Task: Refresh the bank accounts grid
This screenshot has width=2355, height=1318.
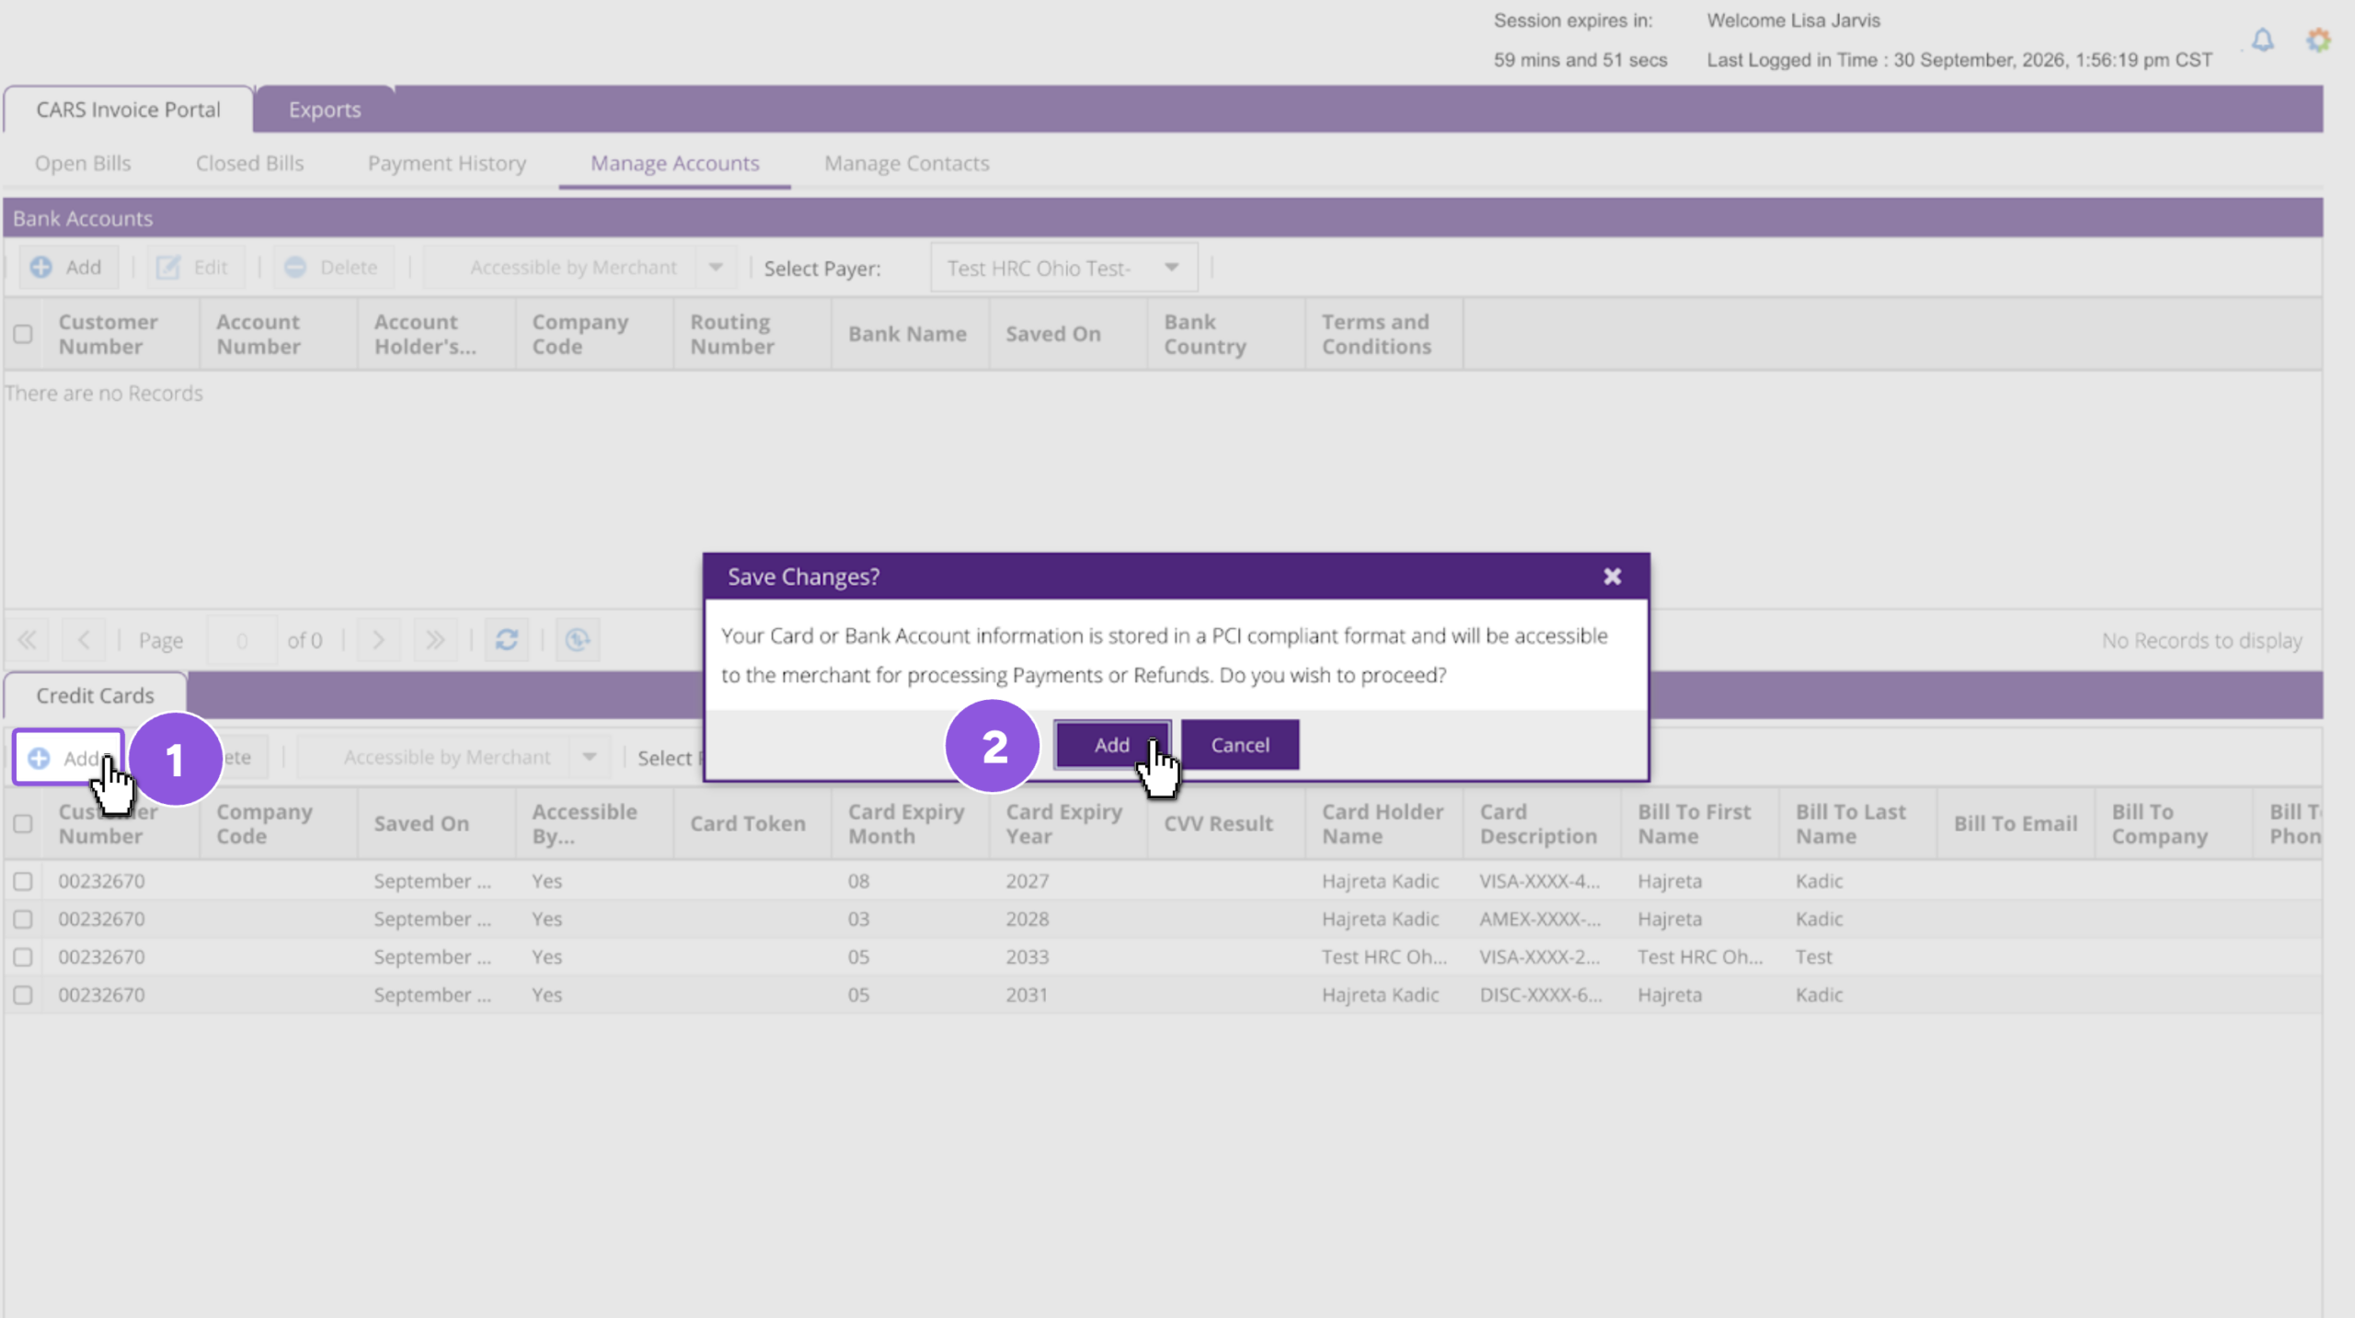Action: pyautogui.click(x=507, y=640)
